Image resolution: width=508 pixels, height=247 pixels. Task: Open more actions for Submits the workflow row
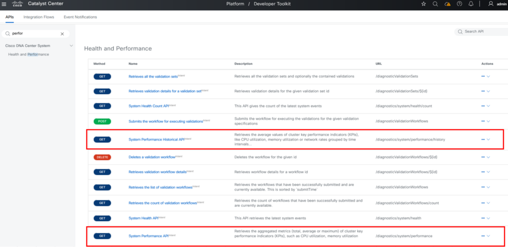coord(483,121)
